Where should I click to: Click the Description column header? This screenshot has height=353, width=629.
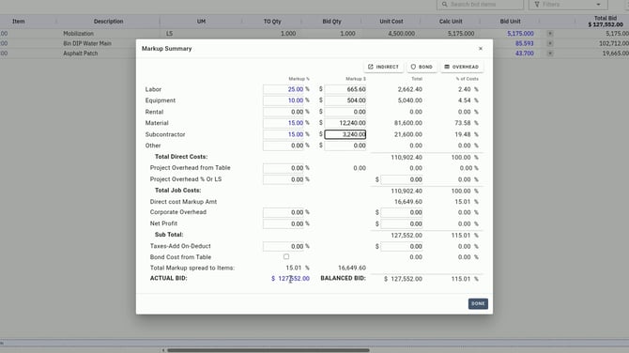click(108, 22)
